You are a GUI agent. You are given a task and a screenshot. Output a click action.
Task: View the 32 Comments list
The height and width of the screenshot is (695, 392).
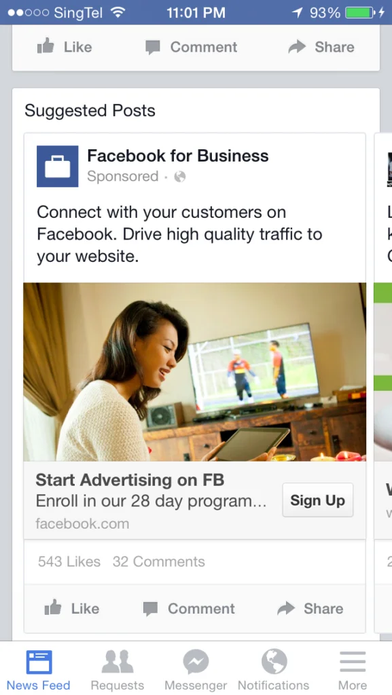click(x=159, y=561)
